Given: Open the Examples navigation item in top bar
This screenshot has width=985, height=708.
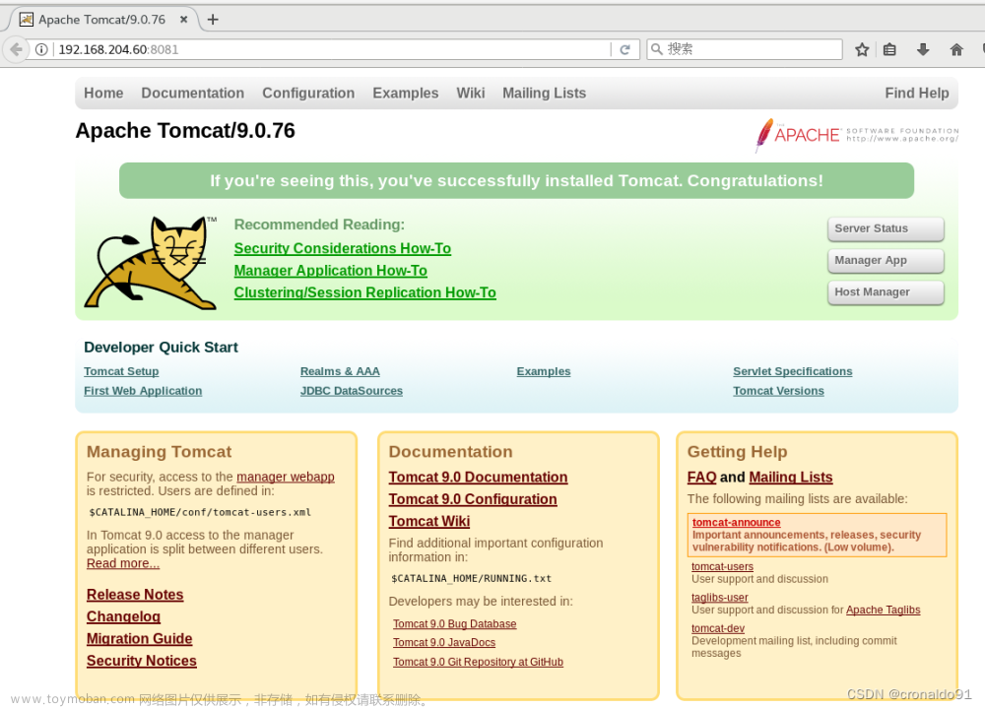Looking at the screenshot, I should click(x=405, y=93).
